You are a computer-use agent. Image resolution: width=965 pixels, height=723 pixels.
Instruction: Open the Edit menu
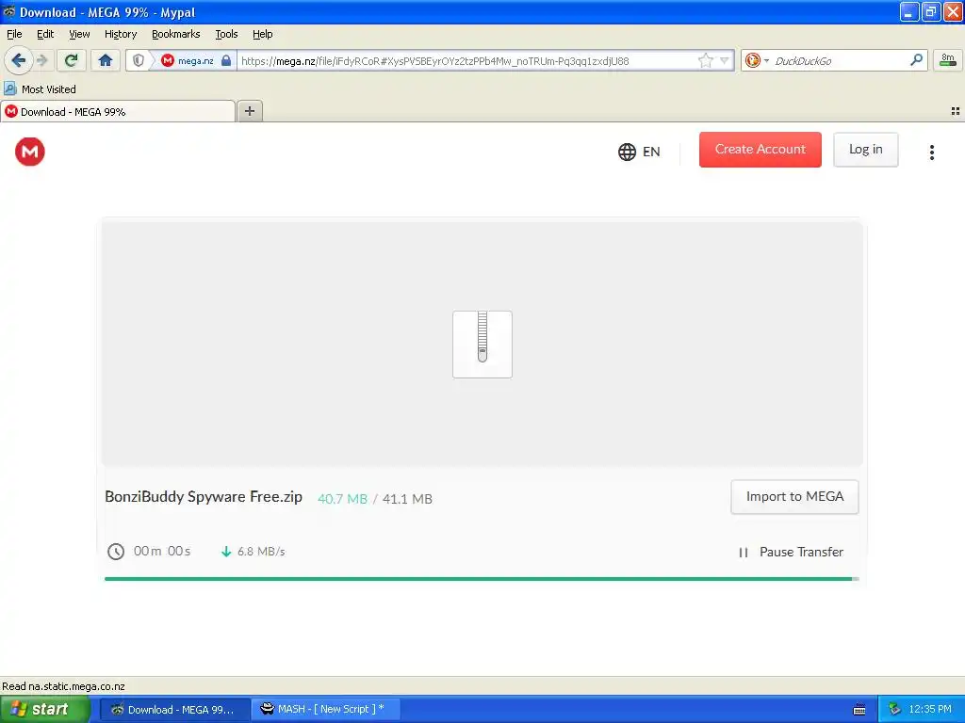point(45,34)
